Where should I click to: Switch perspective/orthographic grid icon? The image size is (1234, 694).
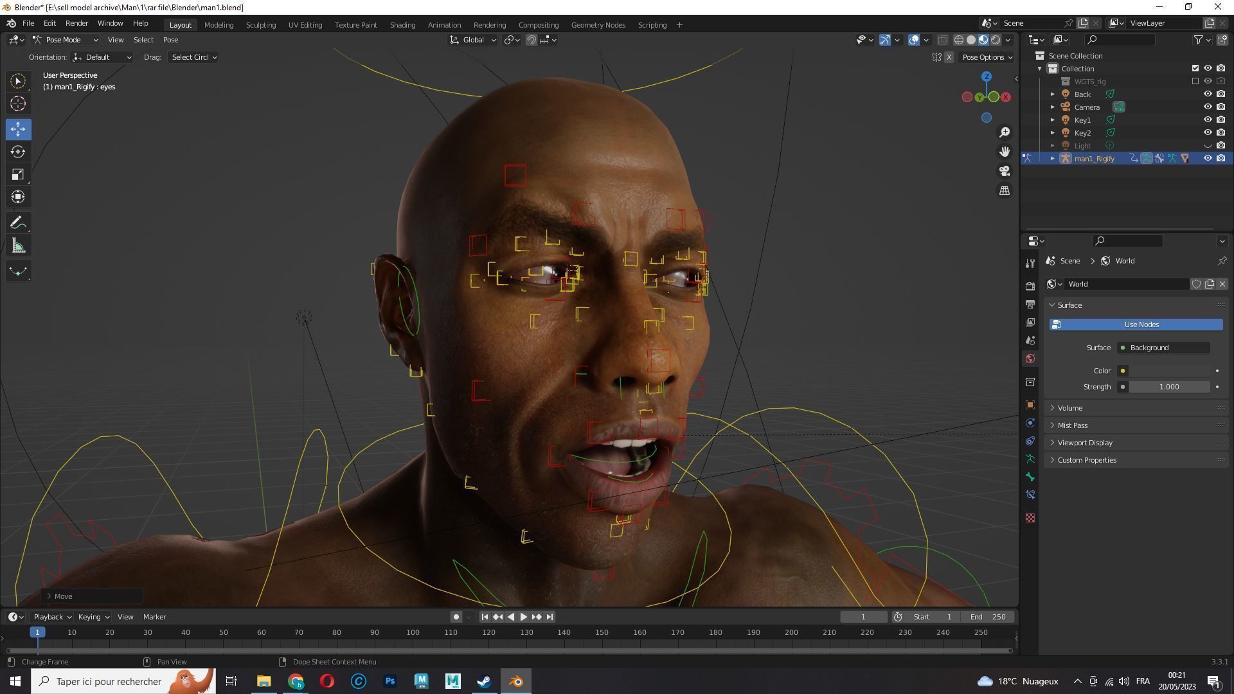[x=1005, y=190]
